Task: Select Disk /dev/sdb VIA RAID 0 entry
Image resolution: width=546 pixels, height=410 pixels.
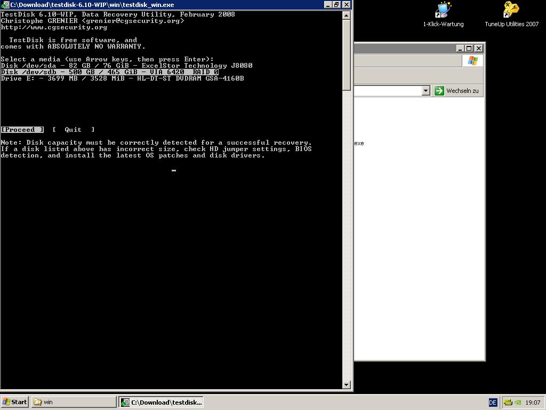Action: 110,72
